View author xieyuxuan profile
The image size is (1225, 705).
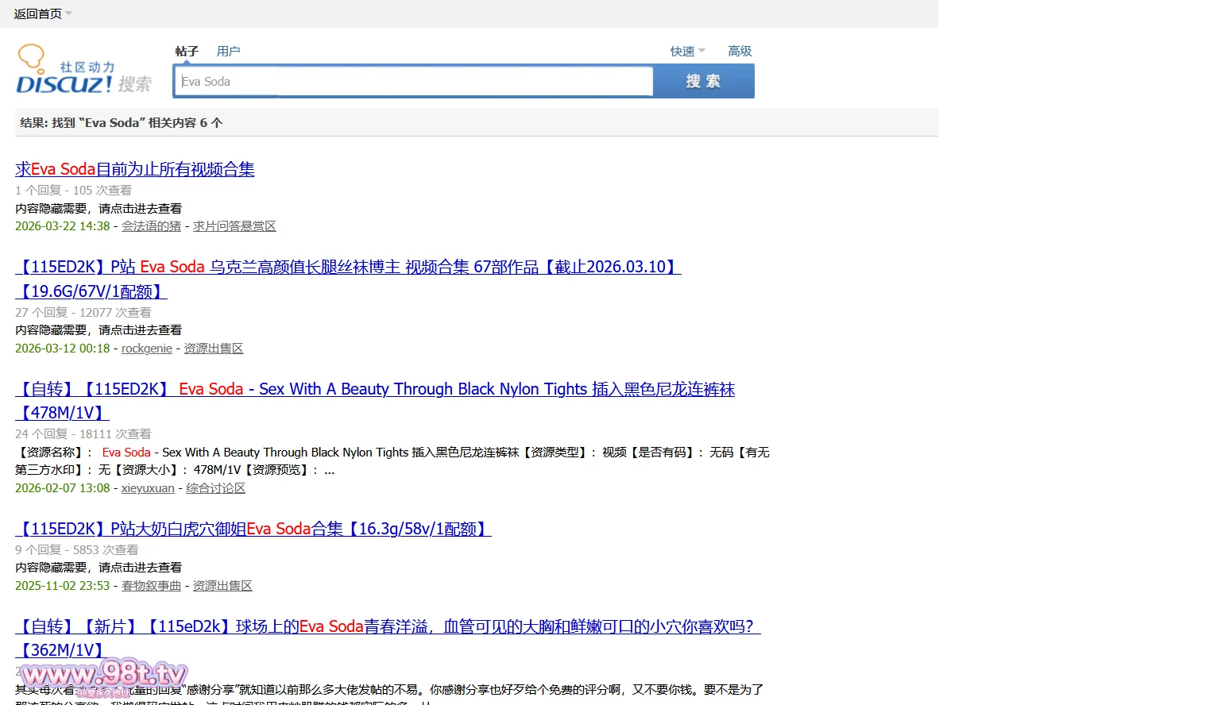148,488
